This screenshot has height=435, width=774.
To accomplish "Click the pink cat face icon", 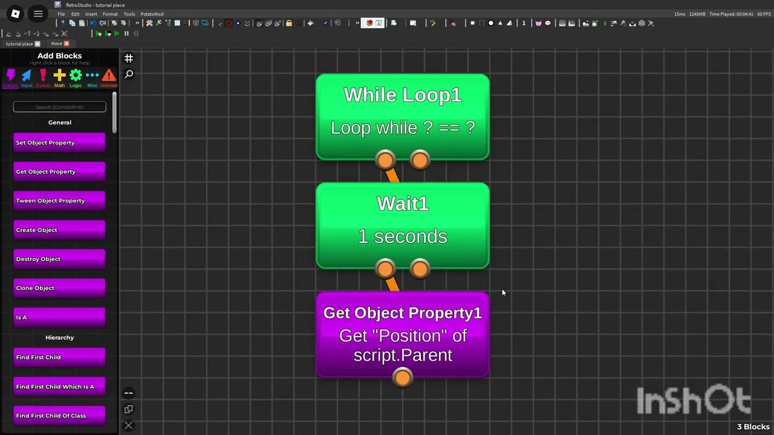I will (x=538, y=23).
